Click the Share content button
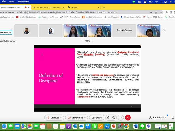 pos(97,118)
